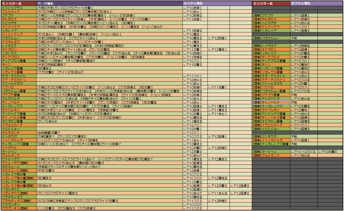
Task: Select the レア12属性Ⅰ cell in the オドガロン row
Action: click(219, 49)
